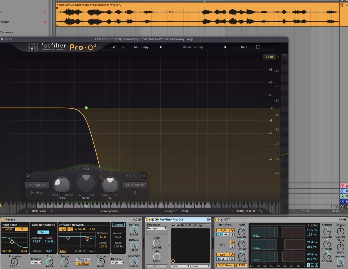Image resolution: width=348 pixels, height=269 pixels.
Task: Go to the next preset arrow
Action: point(225,47)
